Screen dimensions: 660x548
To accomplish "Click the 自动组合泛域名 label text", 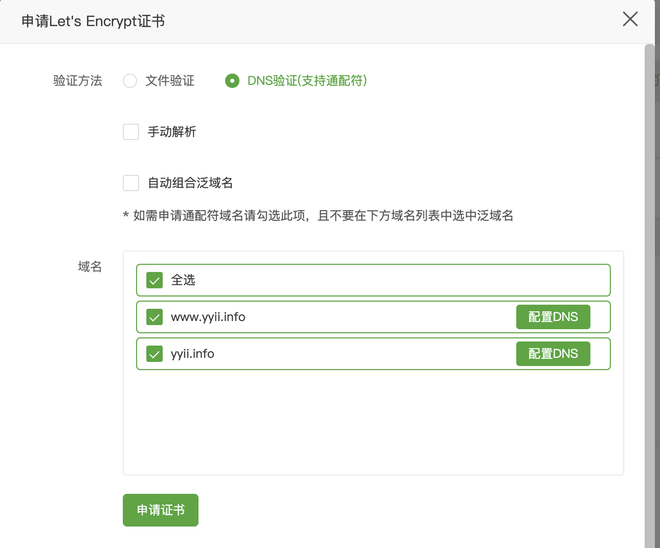I will [190, 183].
